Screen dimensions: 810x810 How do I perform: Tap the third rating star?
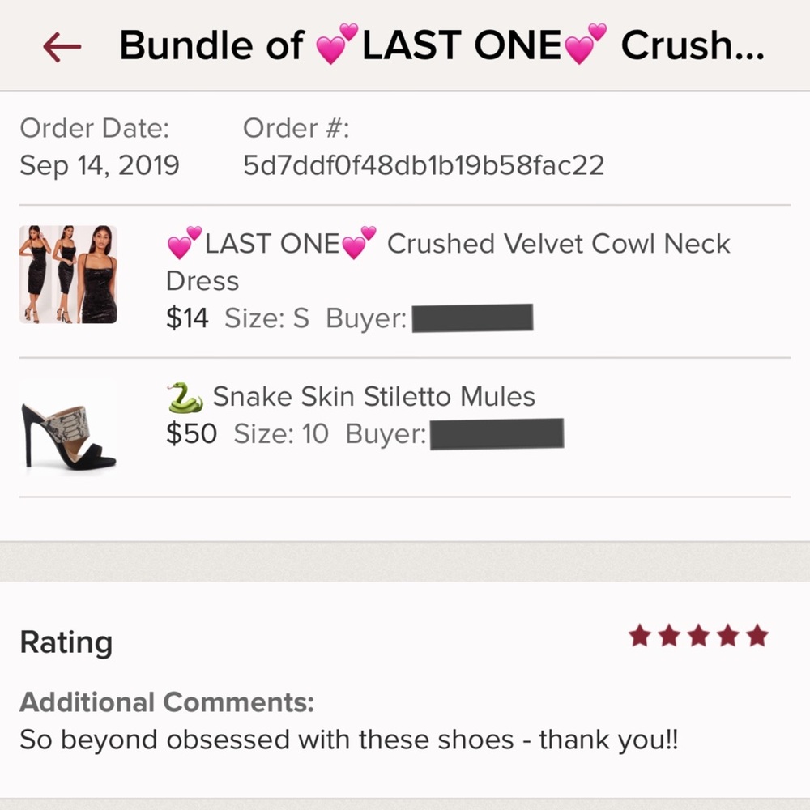click(x=698, y=636)
